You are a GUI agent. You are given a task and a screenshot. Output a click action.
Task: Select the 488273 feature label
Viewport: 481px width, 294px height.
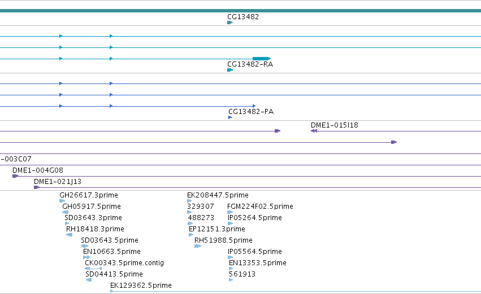pyautogui.click(x=201, y=218)
